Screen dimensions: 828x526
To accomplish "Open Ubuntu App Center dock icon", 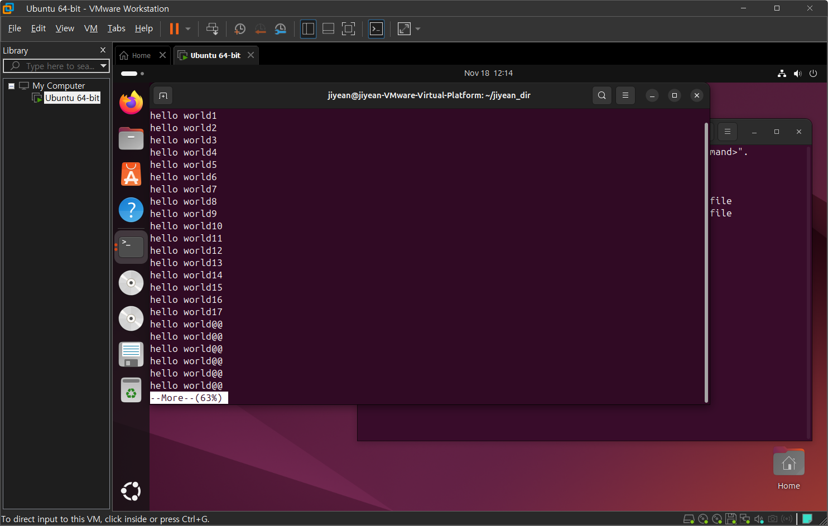I will tap(131, 174).
